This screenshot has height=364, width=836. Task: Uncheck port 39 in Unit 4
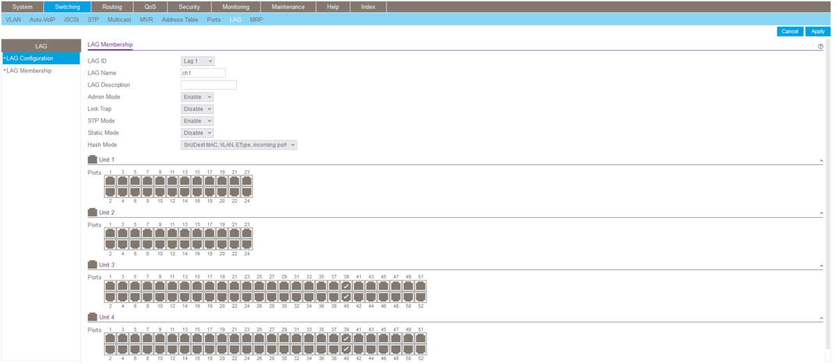click(346, 338)
